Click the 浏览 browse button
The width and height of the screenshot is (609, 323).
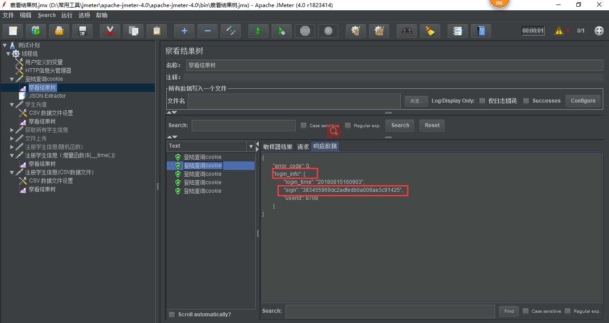click(x=416, y=101)
